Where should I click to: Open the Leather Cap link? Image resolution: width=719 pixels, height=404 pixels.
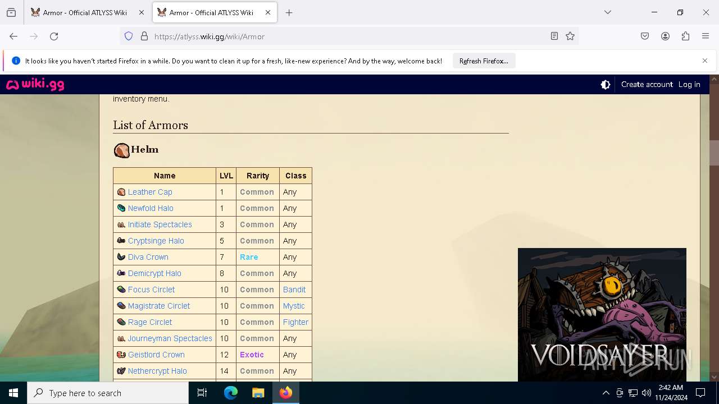coord(150,192)
